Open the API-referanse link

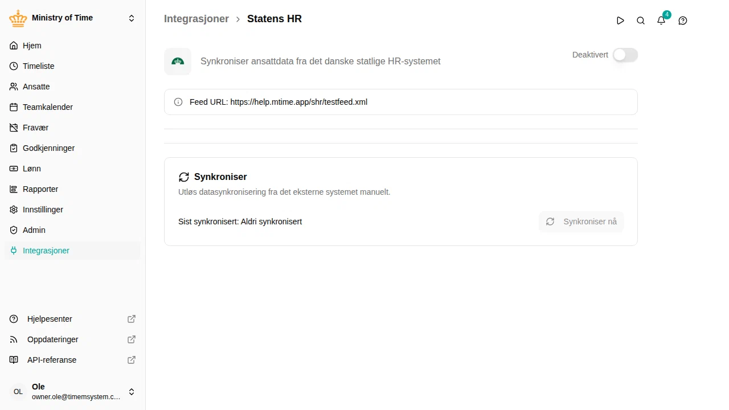point(72,360)
